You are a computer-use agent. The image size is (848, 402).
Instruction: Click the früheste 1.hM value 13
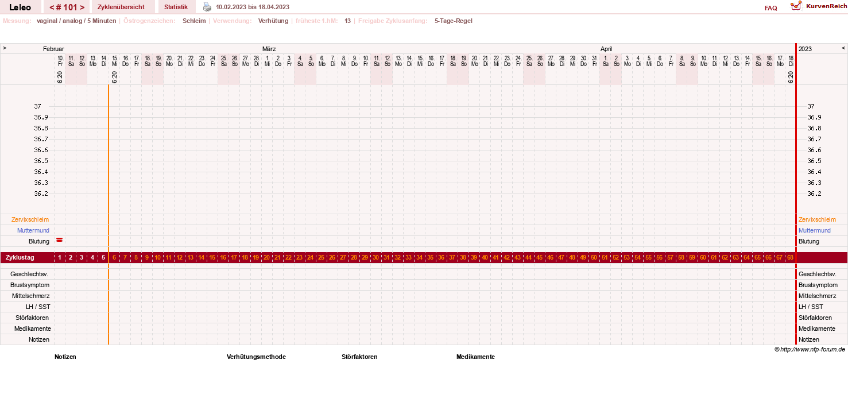click(348, 21)
